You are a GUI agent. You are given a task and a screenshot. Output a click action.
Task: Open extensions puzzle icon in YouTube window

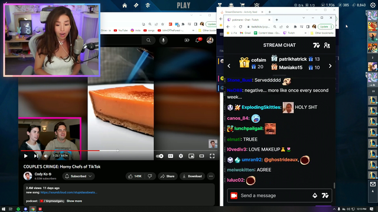click(x=183, y=24)
